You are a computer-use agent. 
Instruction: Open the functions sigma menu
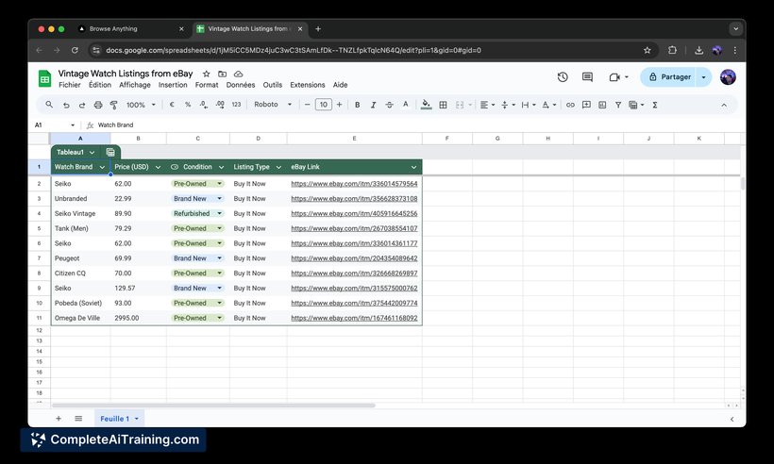pos(654,105)
